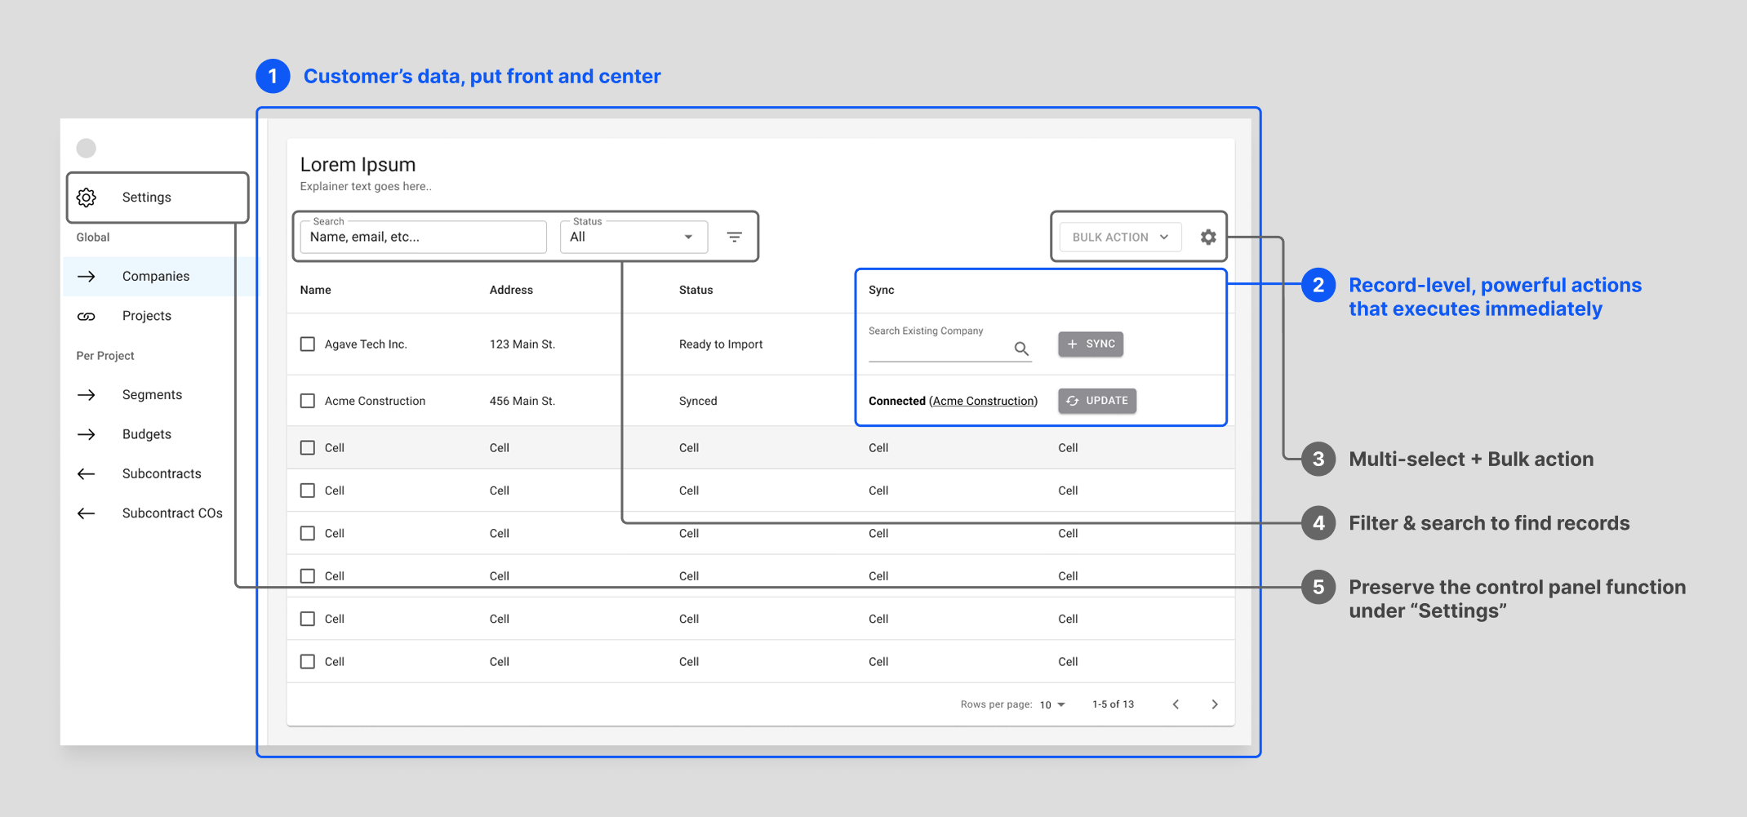Go to next page with right chevron
Image resolution: width=1747 pixels, height=817 pixels.
click(x=1215, y=704)
